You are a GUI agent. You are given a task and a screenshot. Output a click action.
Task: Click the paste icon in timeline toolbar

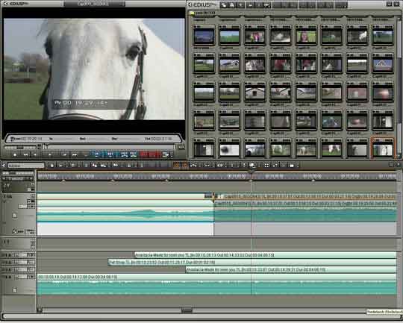[104, 166]
